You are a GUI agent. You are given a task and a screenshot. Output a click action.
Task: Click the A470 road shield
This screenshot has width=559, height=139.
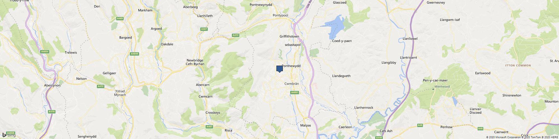tap(51, 111)
